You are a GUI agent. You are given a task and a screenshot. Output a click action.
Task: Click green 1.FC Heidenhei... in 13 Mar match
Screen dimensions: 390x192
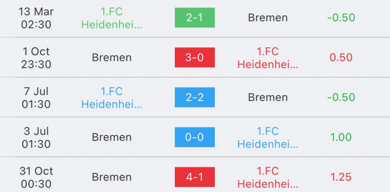[112, 18]
